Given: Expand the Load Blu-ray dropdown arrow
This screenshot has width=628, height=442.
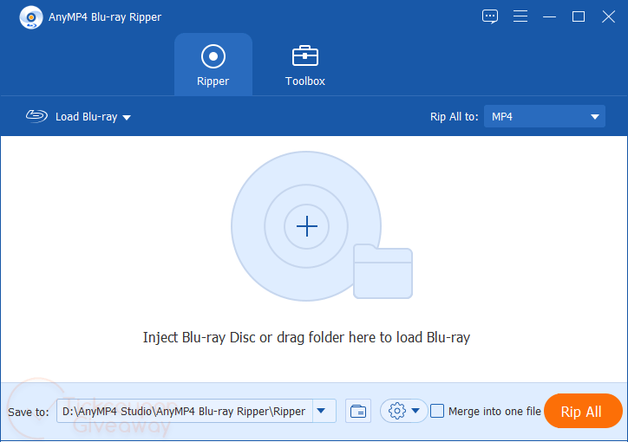Looking at the screenshot, I should point(127,118).
